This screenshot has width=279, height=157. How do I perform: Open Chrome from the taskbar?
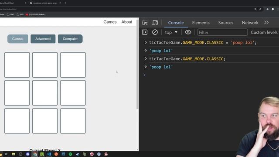coord(35,154)
